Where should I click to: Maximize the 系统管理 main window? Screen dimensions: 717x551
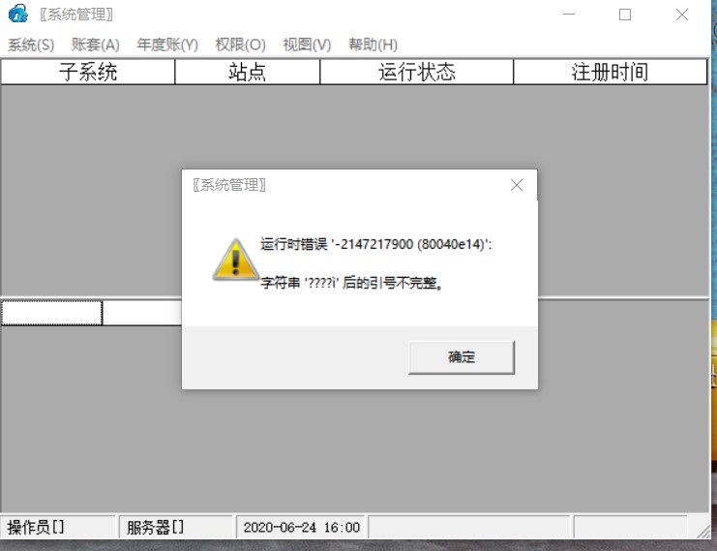[x=625, y=15]
